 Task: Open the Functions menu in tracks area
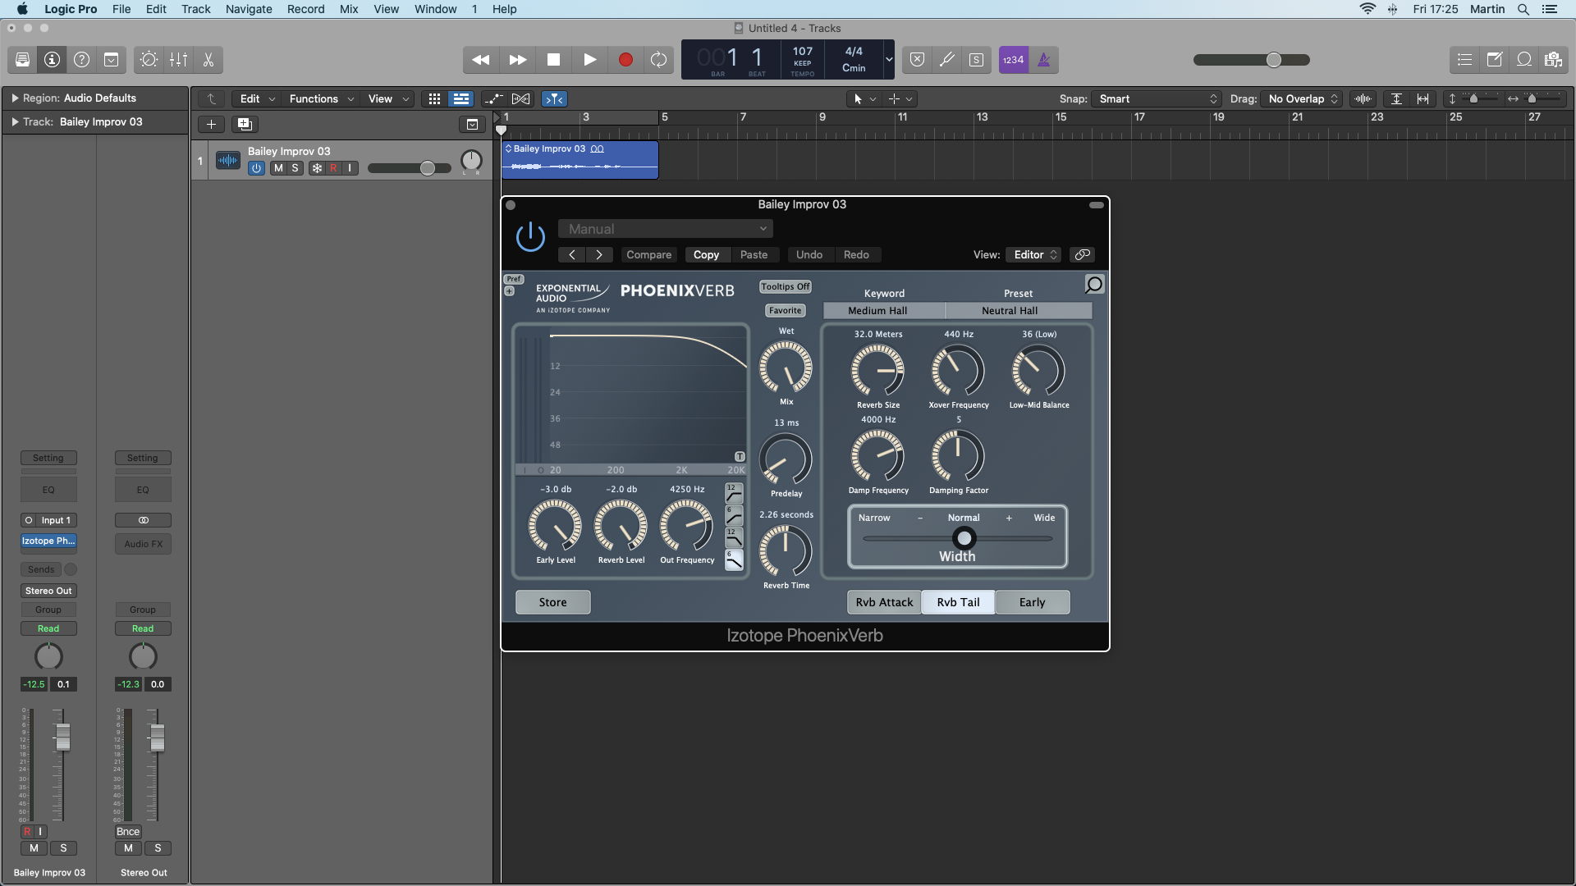tap(321, 98)
